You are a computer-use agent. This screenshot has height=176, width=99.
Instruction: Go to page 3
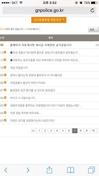point(51,131)
